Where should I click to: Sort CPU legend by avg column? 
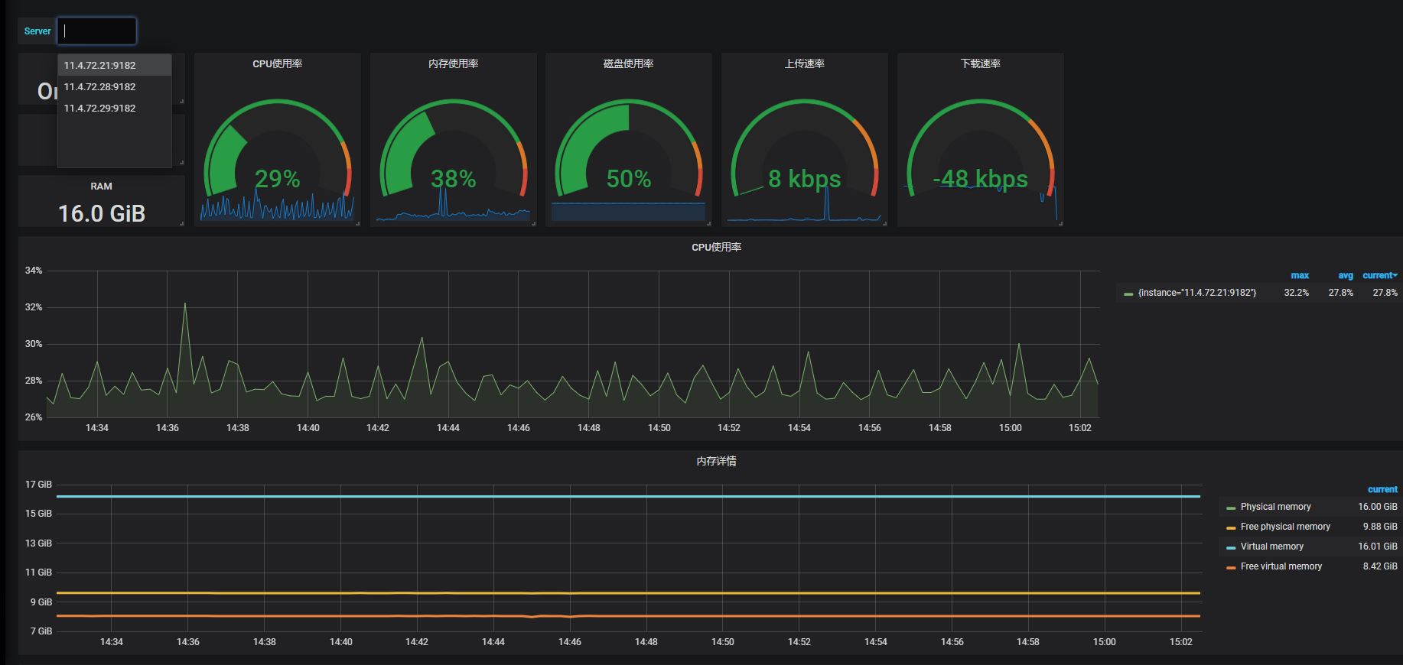[1346, 275]
